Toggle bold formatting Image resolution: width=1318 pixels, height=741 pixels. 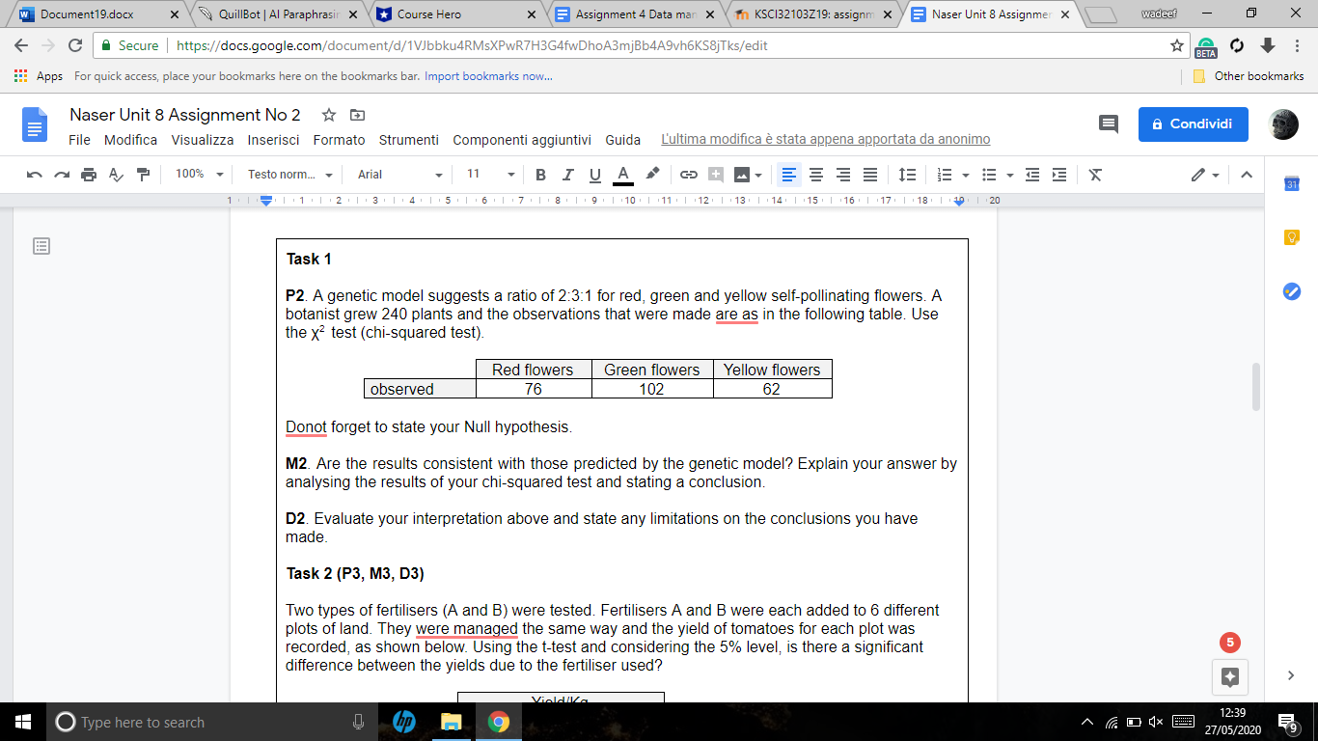pos(539,175)
